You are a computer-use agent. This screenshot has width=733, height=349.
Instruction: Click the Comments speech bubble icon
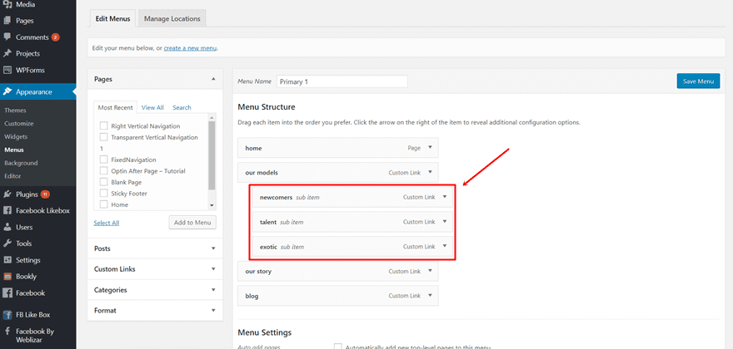[x=7, y=37]
